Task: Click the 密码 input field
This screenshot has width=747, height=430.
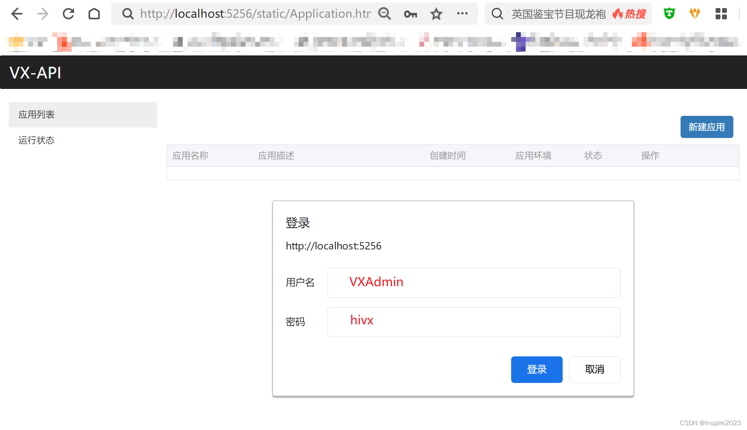Action: [474, 322]
